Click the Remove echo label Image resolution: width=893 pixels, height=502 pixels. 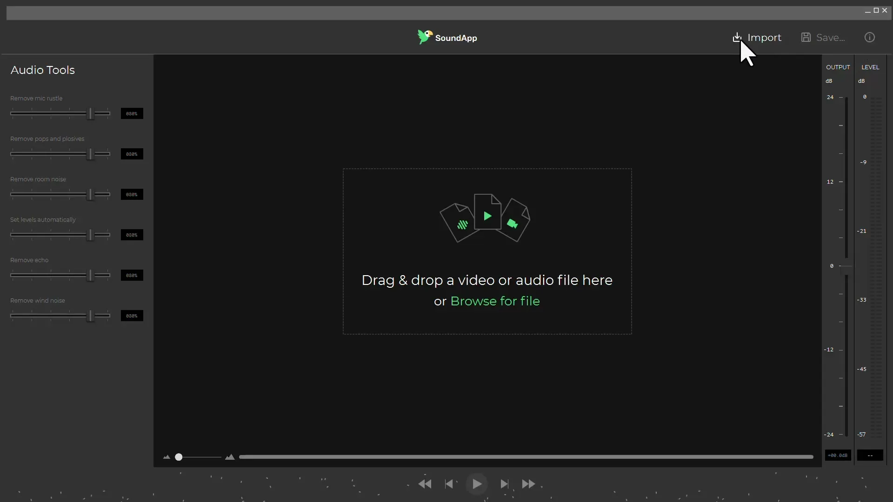pos(29,260)
